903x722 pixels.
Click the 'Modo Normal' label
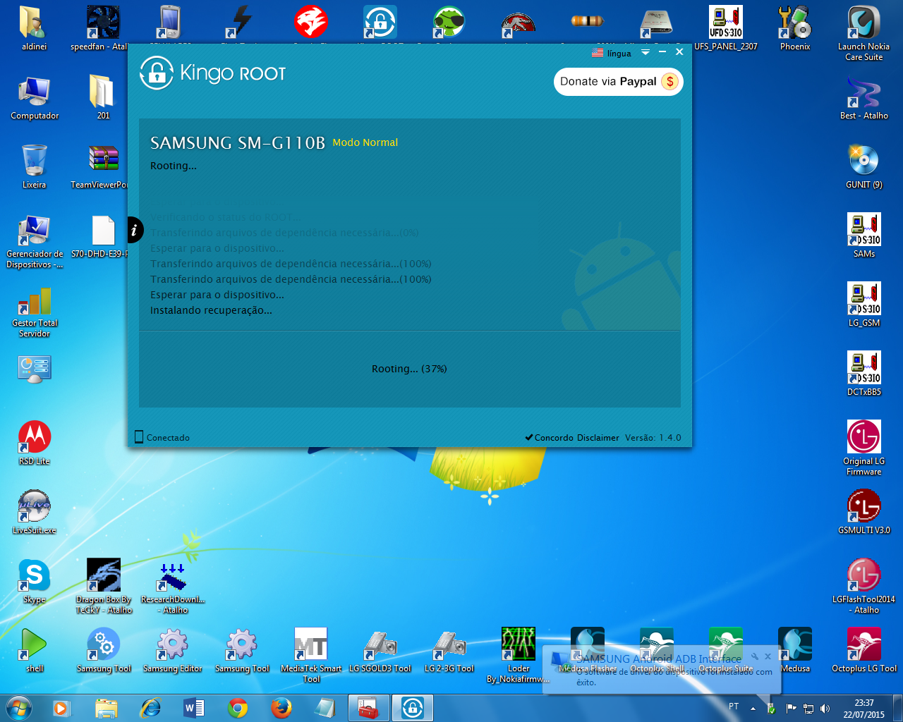[365, 142]
